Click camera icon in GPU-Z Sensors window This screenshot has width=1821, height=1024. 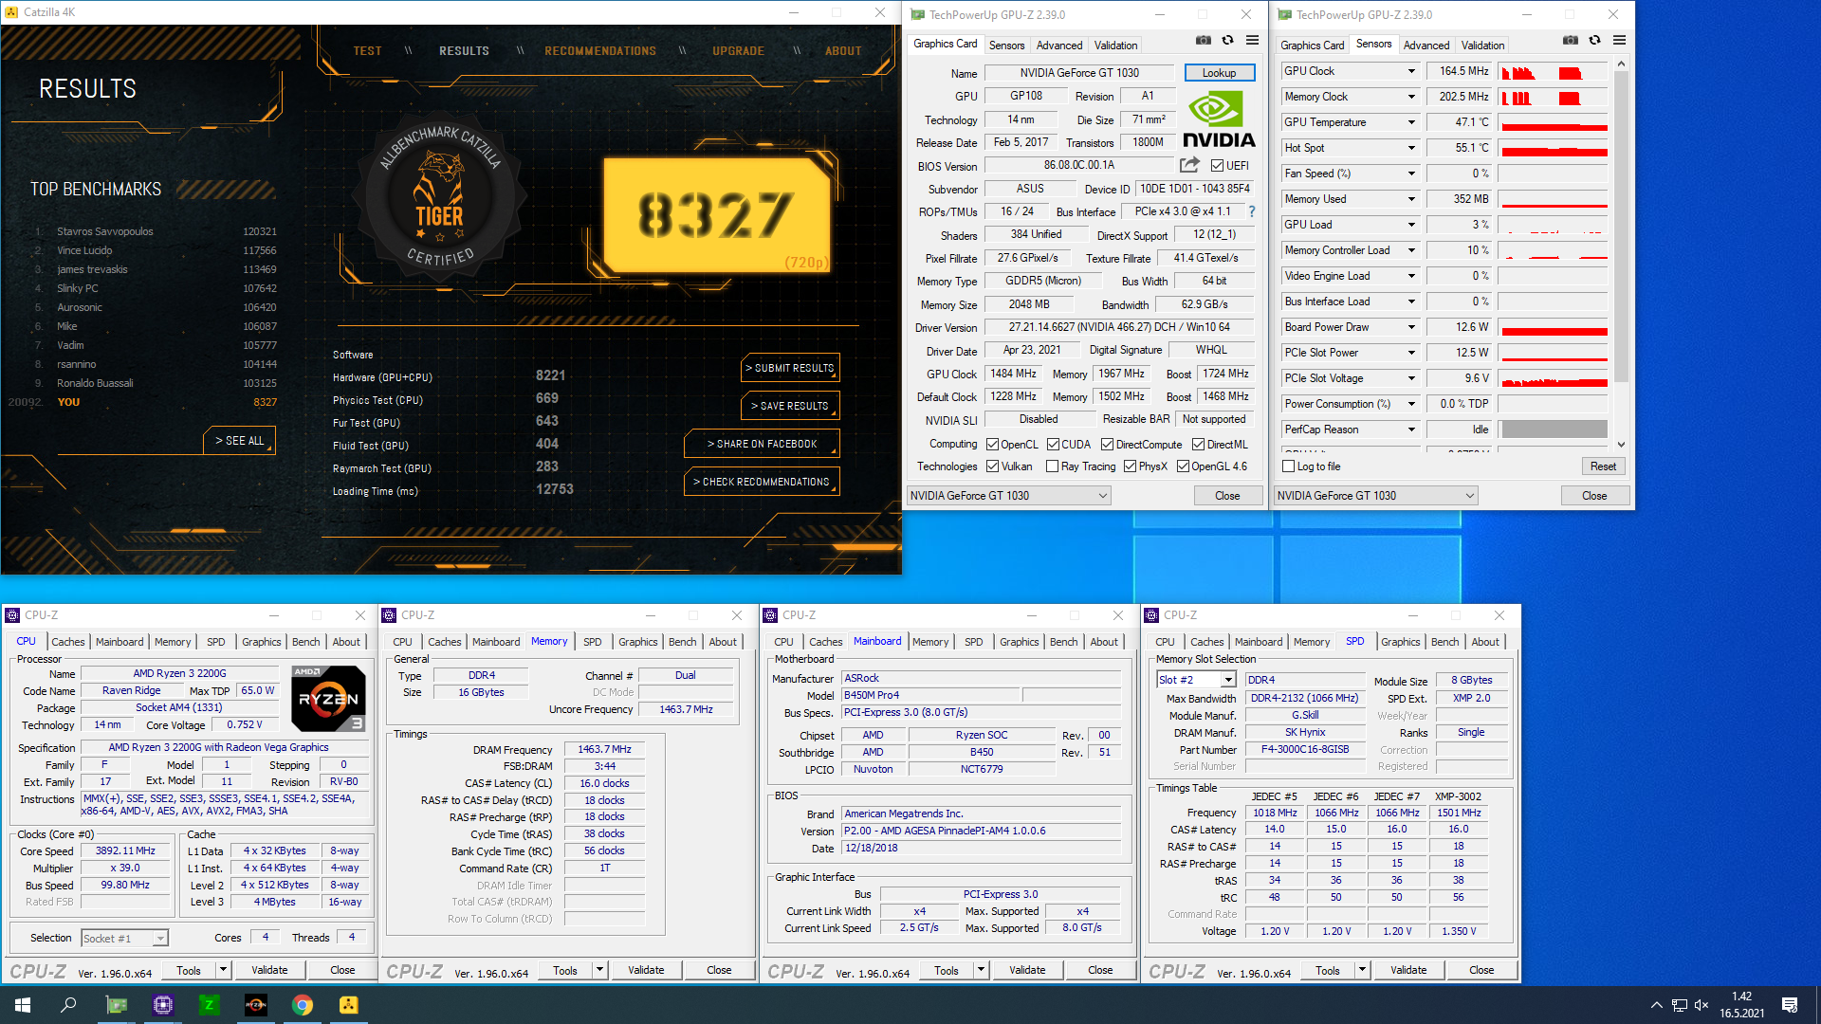point(1570,41)
